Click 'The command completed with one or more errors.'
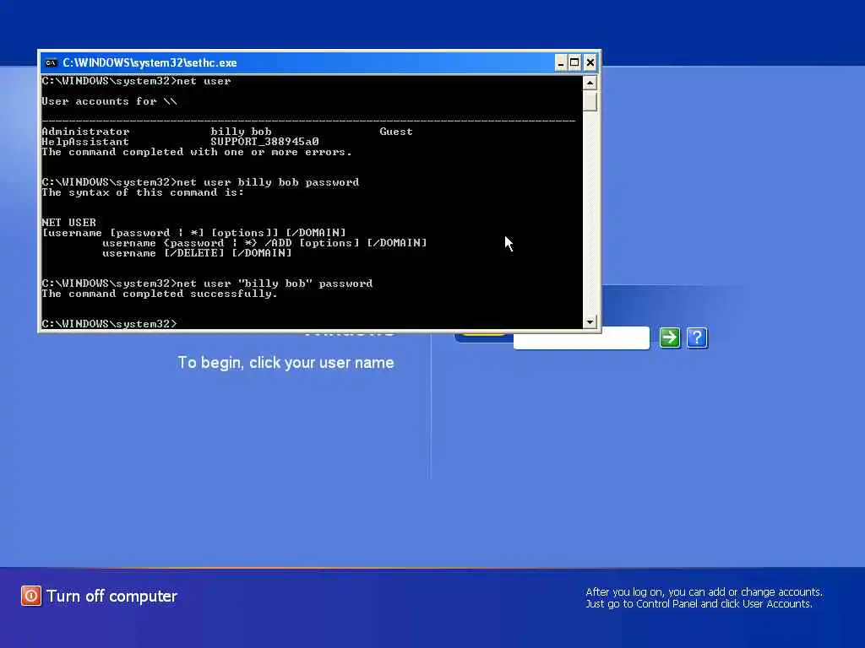Viewport: 865px width, 648px height. pyautogui.click(x=196, y=152)
